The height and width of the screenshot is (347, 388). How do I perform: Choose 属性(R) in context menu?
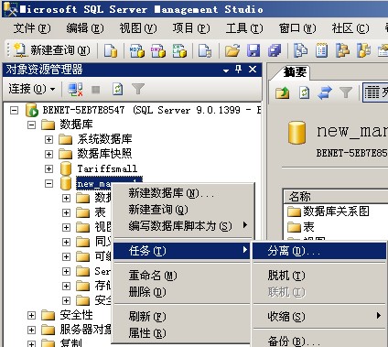[182, 333]
